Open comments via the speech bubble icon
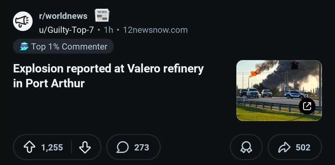Viewport: 335px width, 165px height. [123, 147]
